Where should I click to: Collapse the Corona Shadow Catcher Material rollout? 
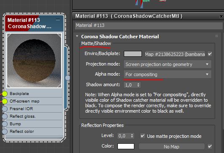pyautogui.click(x=77, y=37)
